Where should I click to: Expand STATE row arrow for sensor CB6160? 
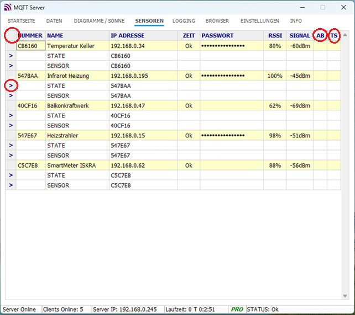click(11, 56)
